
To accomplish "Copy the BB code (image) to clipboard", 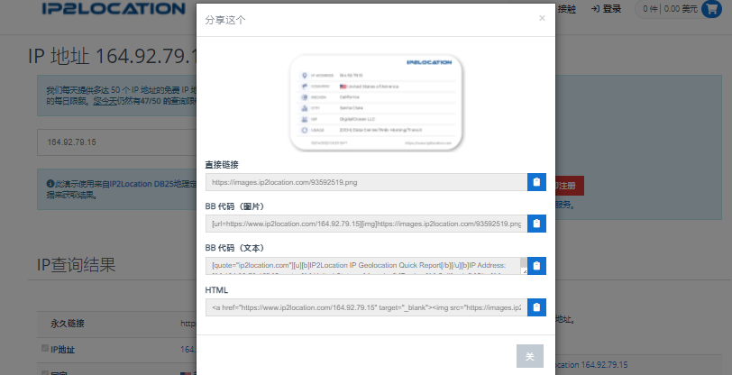I will tap(536, 224).
